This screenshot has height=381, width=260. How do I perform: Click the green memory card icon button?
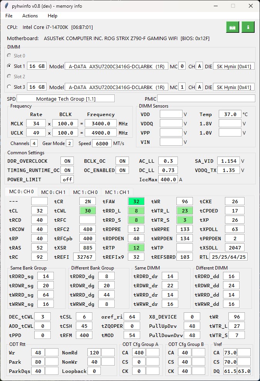coord(233,27)
